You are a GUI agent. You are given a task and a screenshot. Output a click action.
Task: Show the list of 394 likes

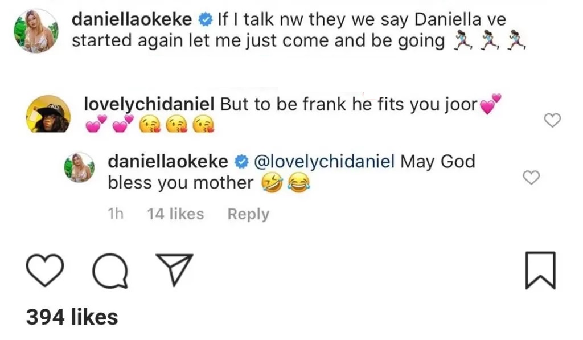pyautogui.click(x=72, y=317)
